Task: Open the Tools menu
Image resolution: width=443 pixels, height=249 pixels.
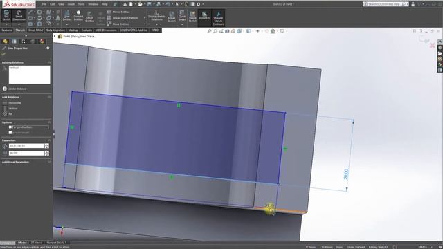Action: pos(81,4)
